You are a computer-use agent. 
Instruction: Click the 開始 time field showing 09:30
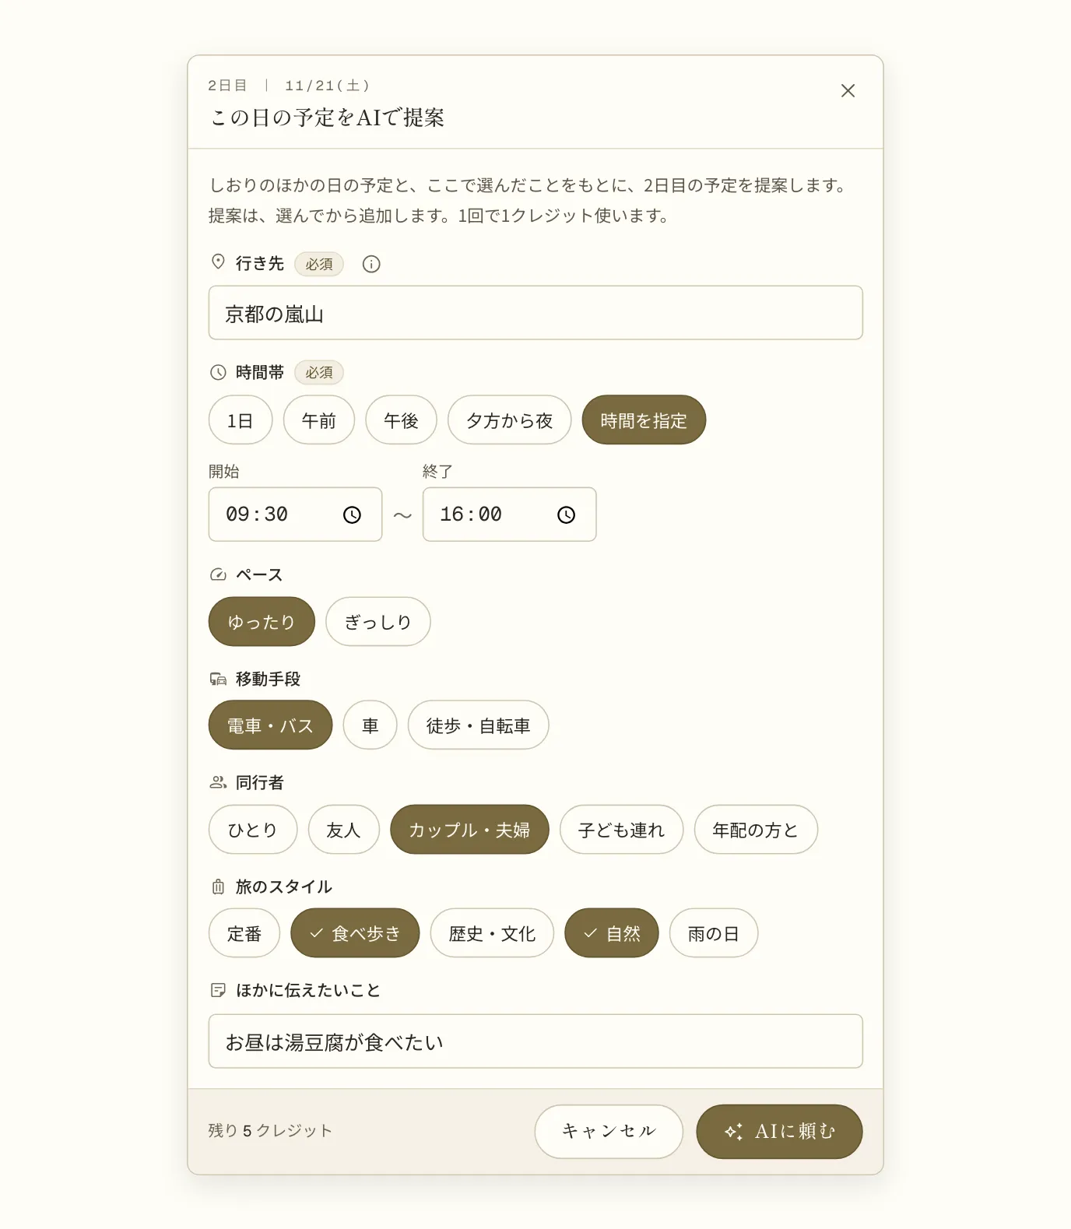[295, 514]
